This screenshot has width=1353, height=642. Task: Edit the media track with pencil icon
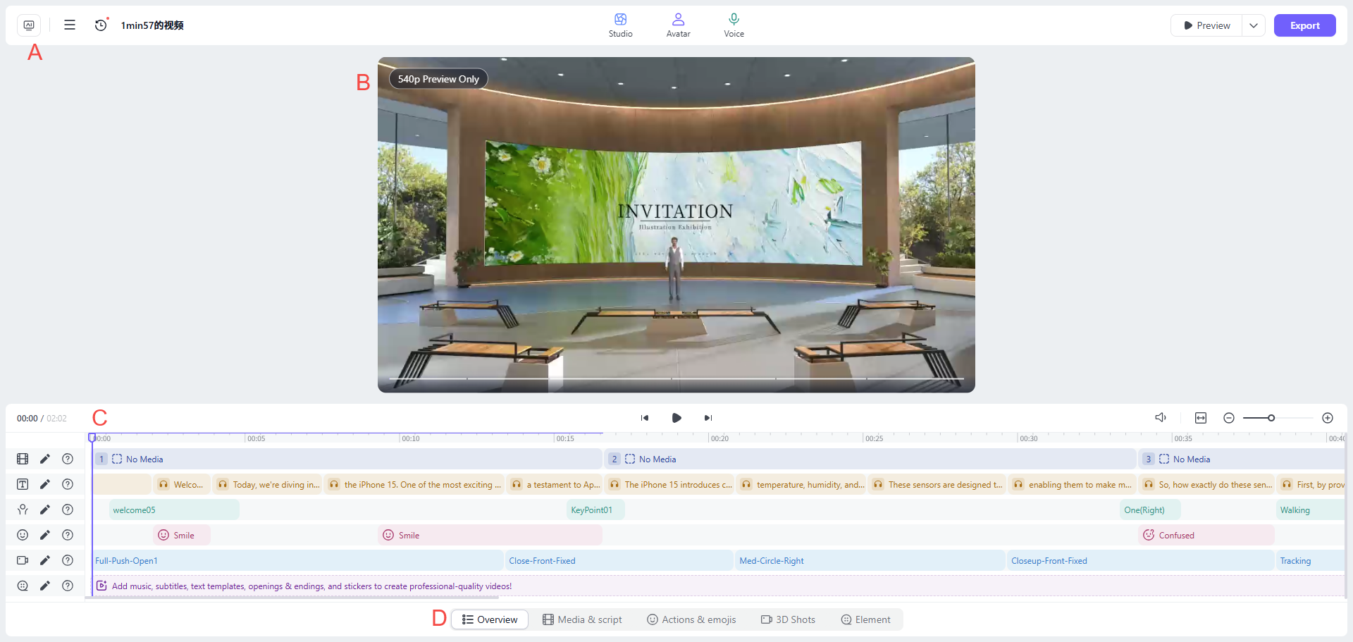pyautogui.click(x=45, y=459)
